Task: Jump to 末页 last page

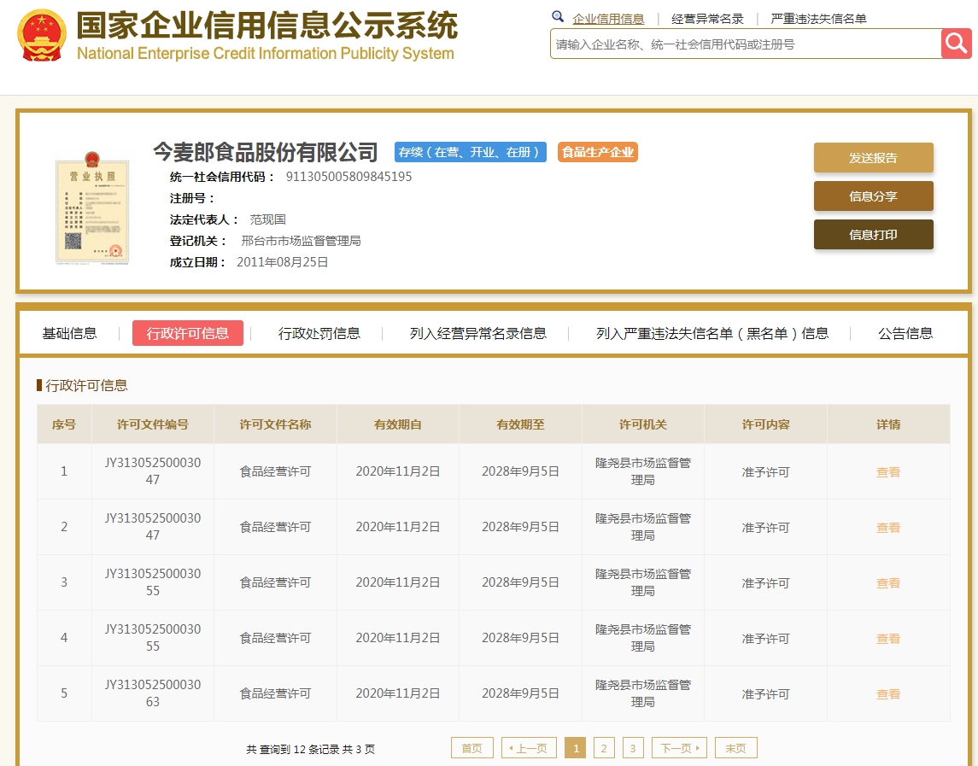Action: 736,748
